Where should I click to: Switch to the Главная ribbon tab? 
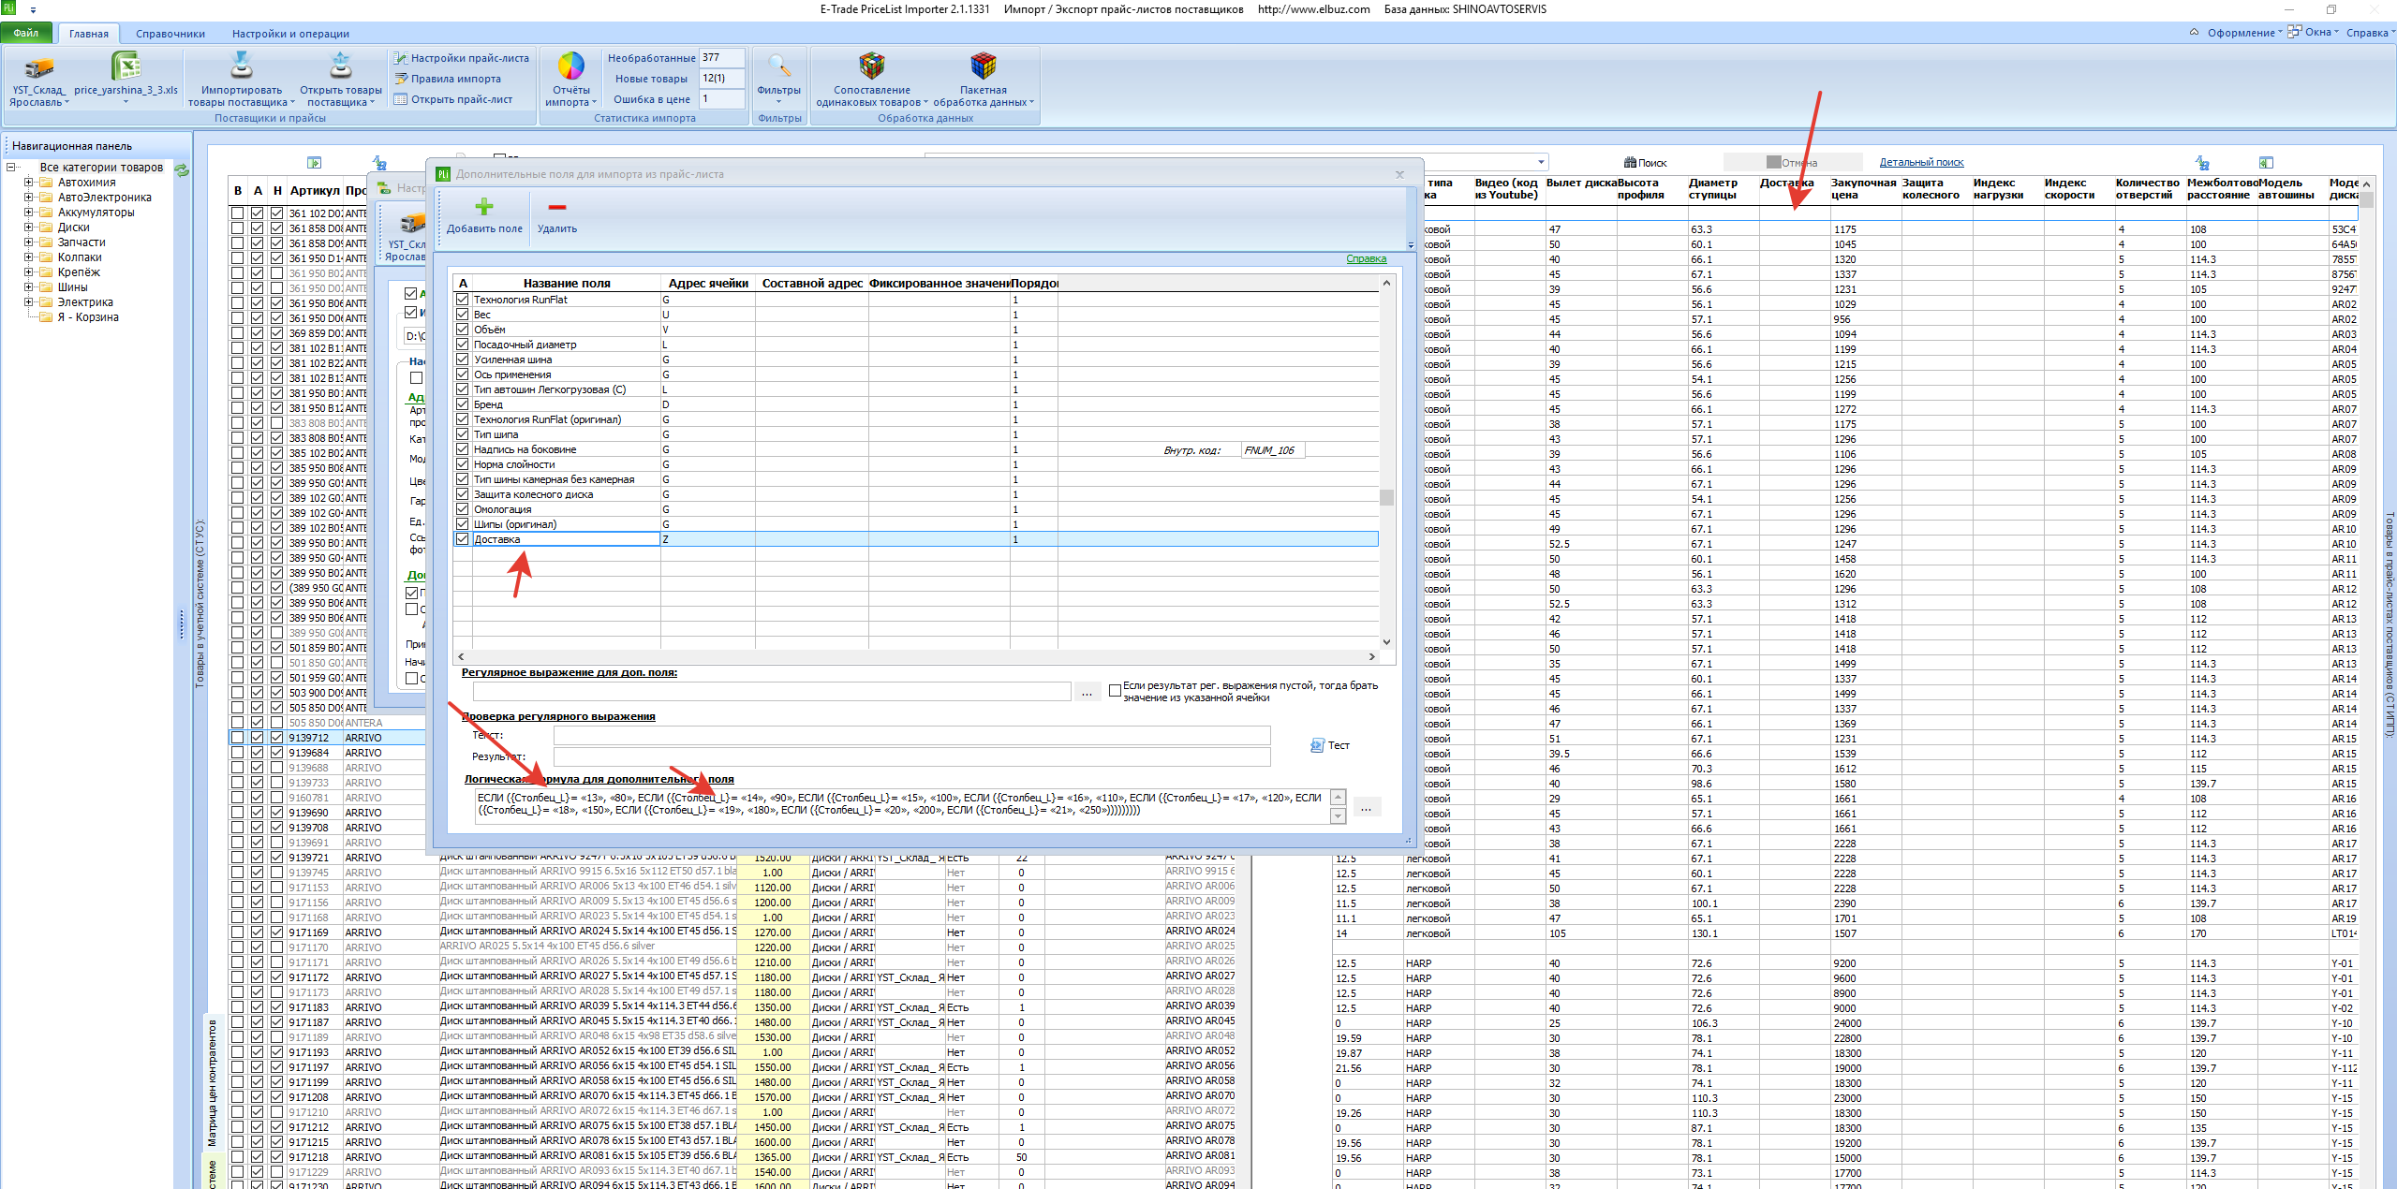pyautogui.click(x=89, y=34)
